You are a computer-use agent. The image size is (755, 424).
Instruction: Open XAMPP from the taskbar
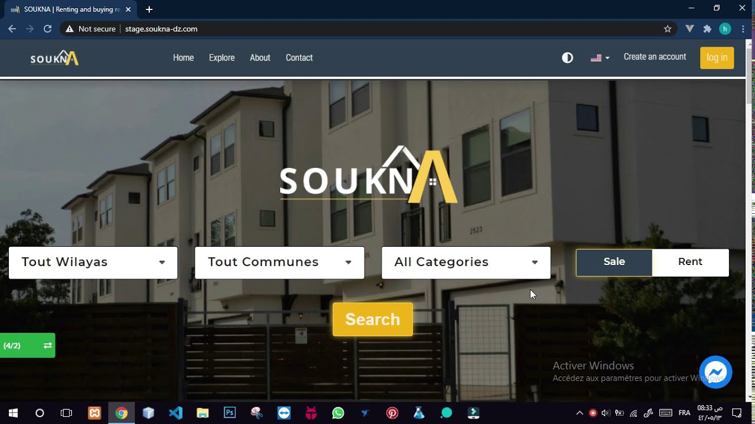94,413
